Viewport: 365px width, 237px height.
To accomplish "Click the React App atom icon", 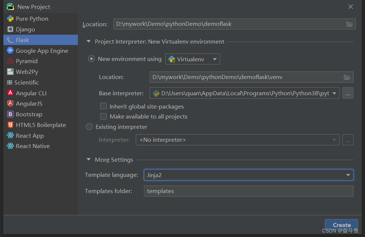I will pos(10,135).
